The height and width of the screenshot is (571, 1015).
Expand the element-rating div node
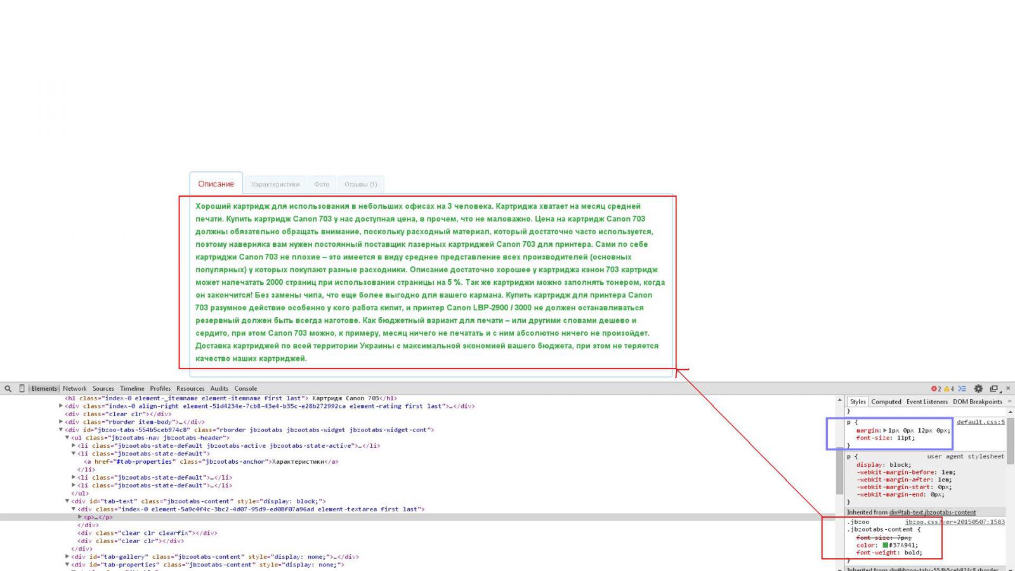pyautogui.click(x=61, y=406)
